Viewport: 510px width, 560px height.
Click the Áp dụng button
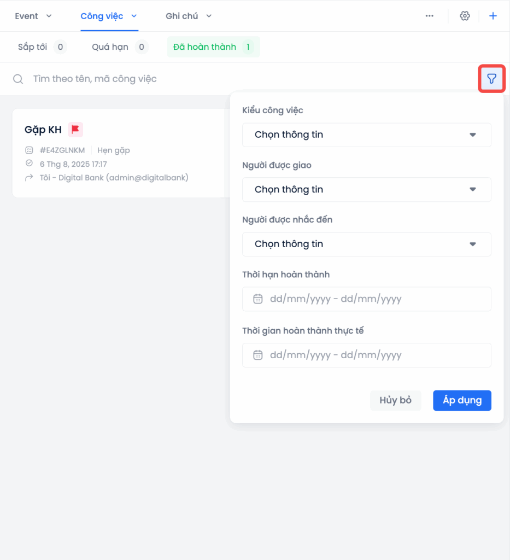click(462, 400)
